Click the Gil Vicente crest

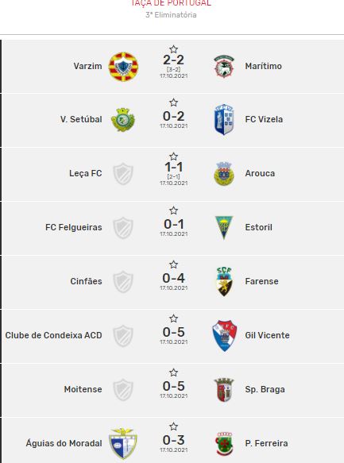coord(224,335)
